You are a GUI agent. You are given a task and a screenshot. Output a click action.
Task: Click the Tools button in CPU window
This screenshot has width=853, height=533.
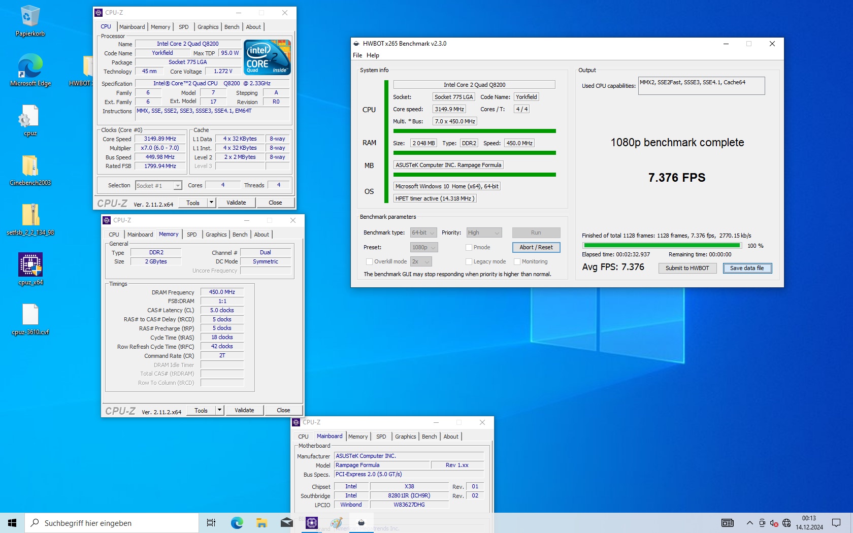193,203
